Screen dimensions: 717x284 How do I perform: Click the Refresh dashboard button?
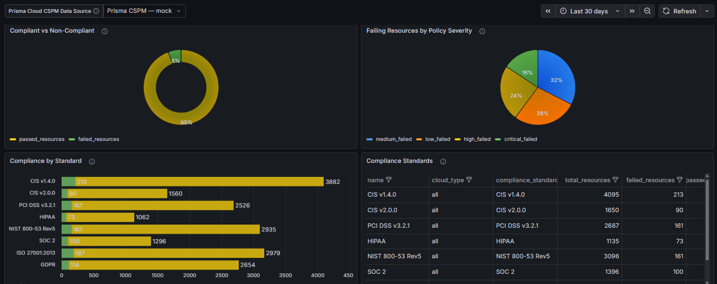coord(679,11)
